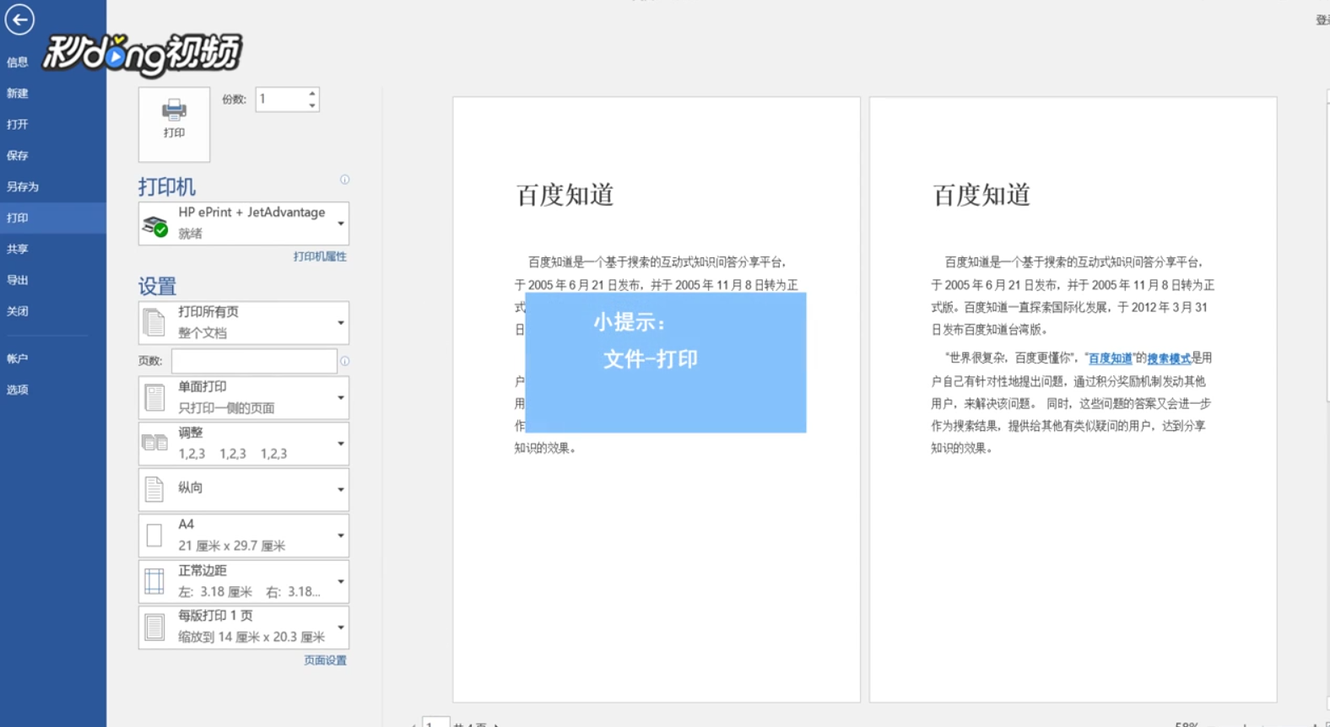The width and height of the screenshot is (1330, 727).
Task: Click the 设置 section heading
Action: pos(157,287)
